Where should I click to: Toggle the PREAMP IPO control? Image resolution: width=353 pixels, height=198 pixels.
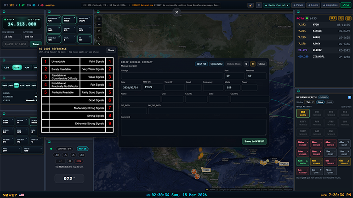point(69,29)
